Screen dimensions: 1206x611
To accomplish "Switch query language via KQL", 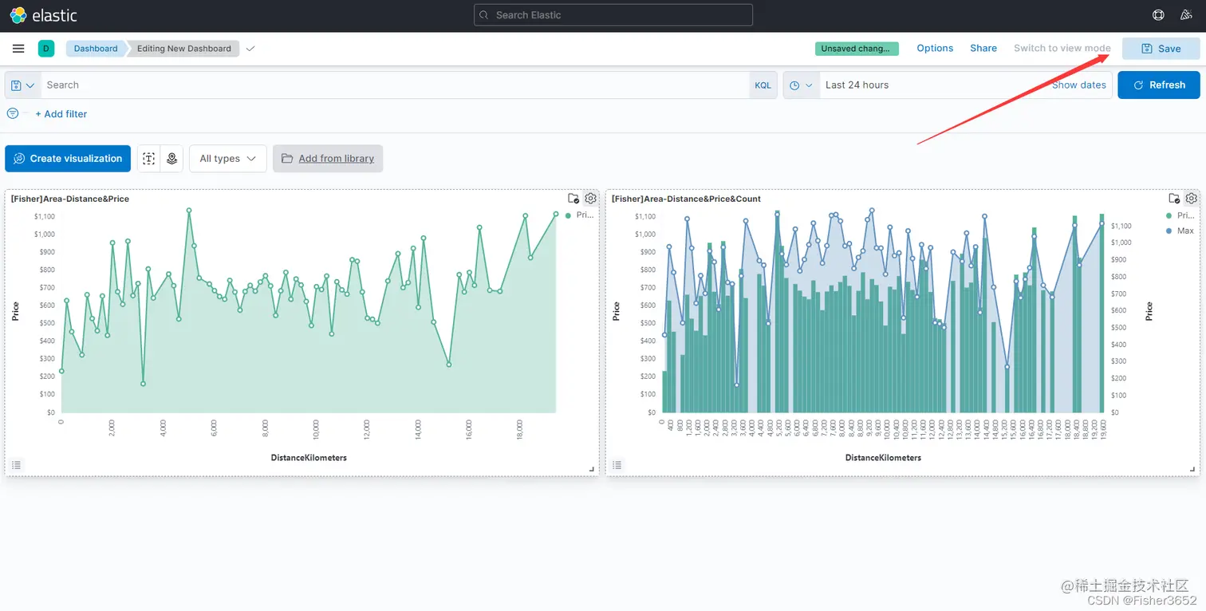I will [763, 85].
